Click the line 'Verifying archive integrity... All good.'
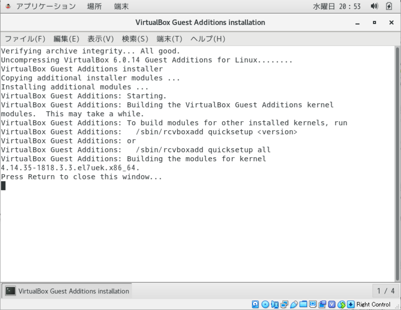This screenshot has height=310, width=401. point(90,51)
